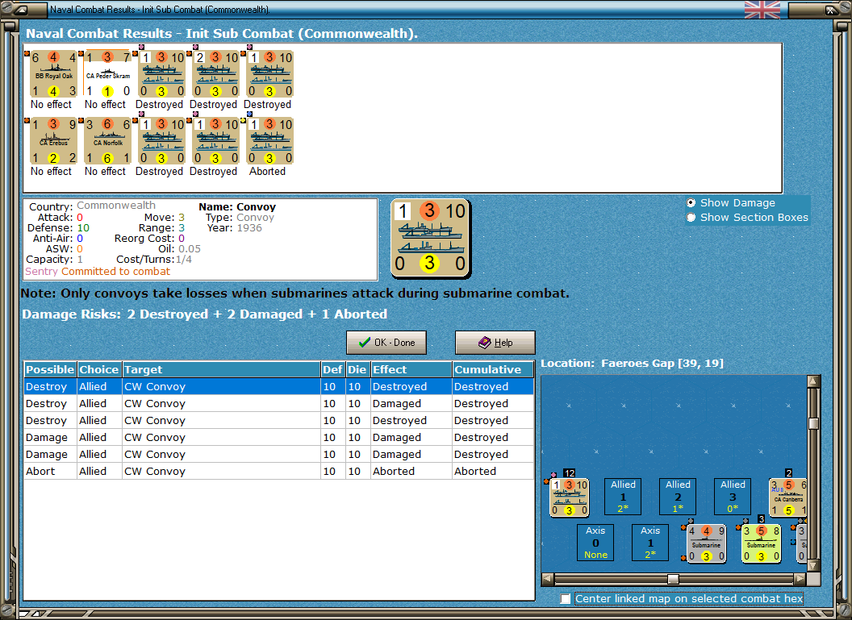Click the Location Faeroes Gap label

pos(632,363)
